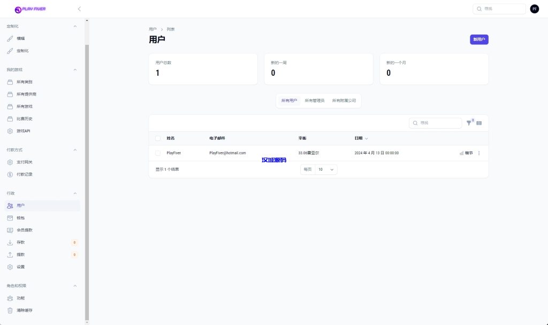The height and width of the screenshot is (325, 548).
Task: Click the 存款 deposit download icon
Action: [10, 242]
